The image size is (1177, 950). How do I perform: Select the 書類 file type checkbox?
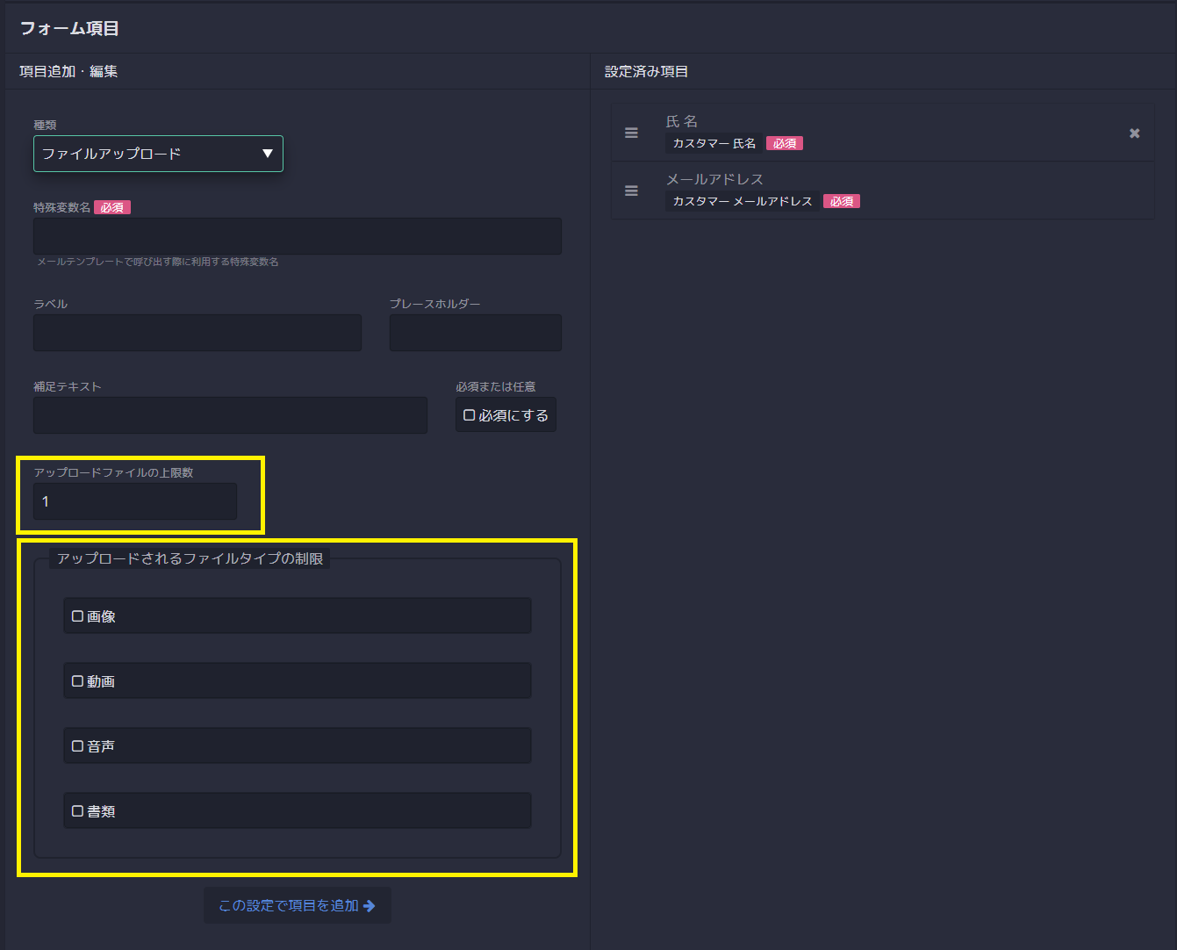pos(78,811)
